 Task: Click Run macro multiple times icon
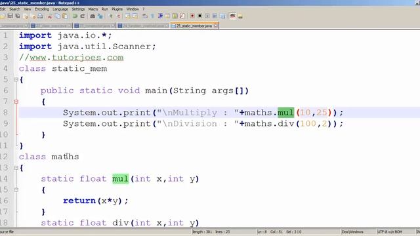point(215,16)
